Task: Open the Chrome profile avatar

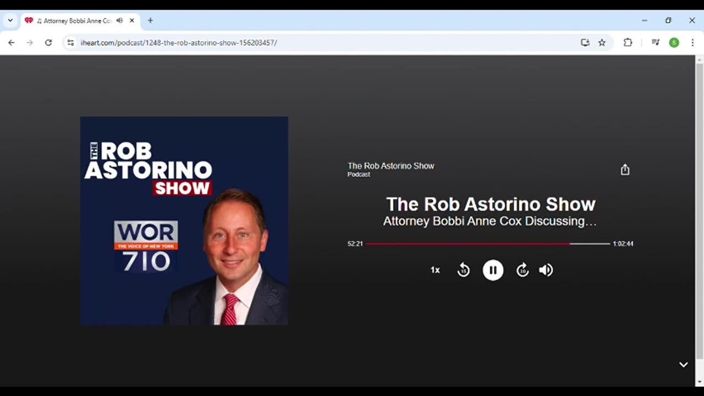Action: click(674, 42)
